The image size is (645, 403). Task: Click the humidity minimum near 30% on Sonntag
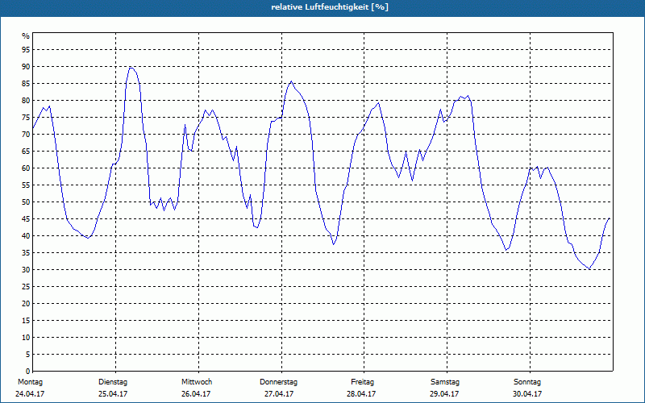pos(589,269)
